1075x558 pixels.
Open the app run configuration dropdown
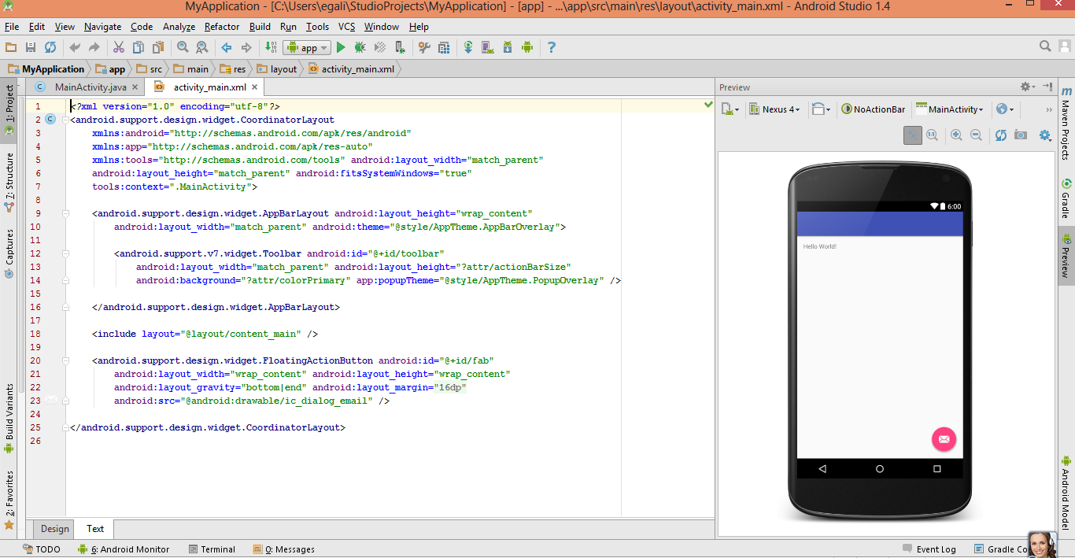(308, 47)
